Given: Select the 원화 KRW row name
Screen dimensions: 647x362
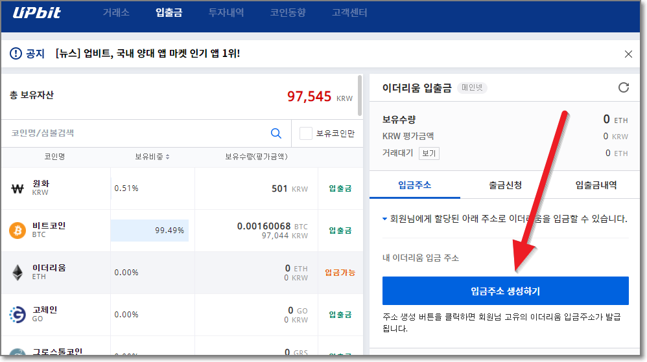Looking at the screenshot, I should coord(41,188).
